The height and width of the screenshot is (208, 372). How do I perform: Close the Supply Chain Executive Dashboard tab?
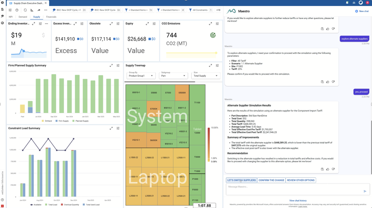(46, 3)
